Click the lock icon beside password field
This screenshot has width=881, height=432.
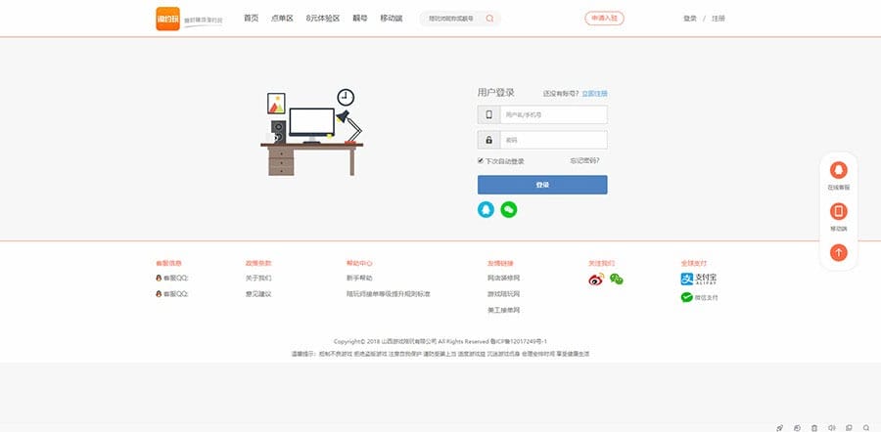(x=488, y=140)
